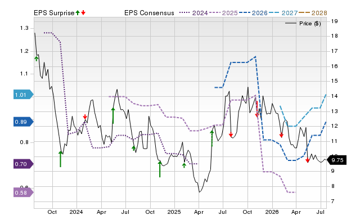Click the 11 label on price axis
360x215 pixels.
(x=334, y=141)
